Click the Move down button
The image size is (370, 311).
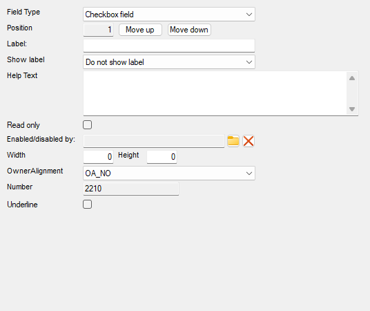(189, 30)
